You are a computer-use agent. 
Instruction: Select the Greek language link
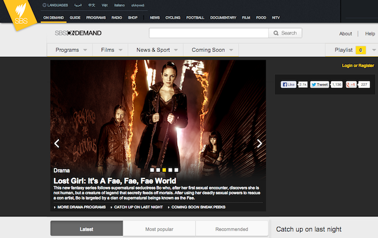coord(138,5)
